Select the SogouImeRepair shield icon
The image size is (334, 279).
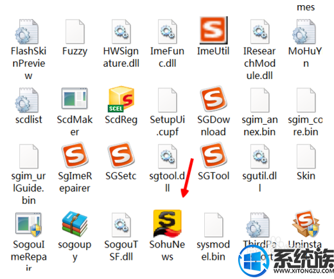click(x=28, y=224)
